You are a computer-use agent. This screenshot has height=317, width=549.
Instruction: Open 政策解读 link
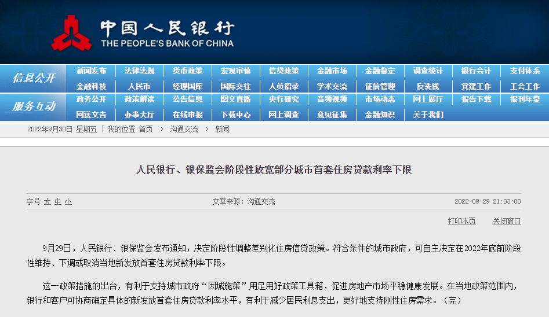(x=139, y=99)
